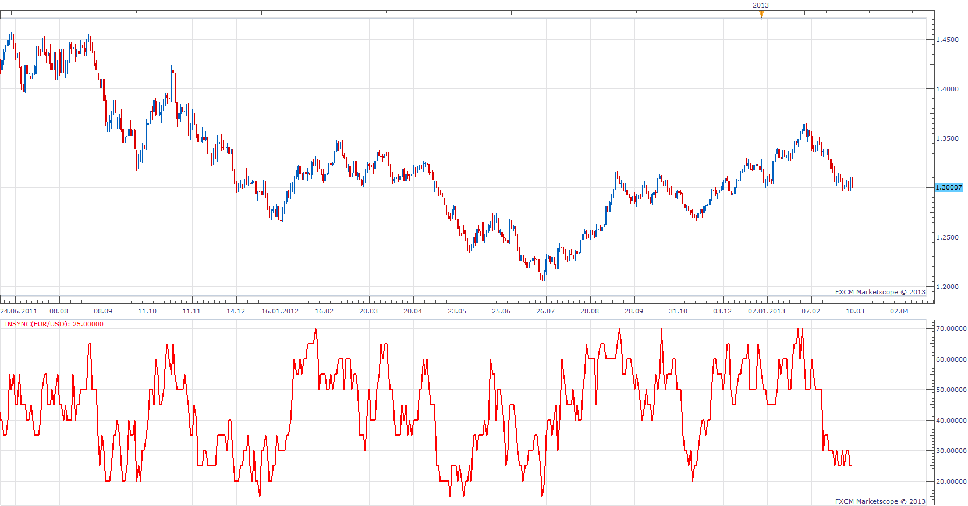Select the 07.02 date on time axis

811,311
